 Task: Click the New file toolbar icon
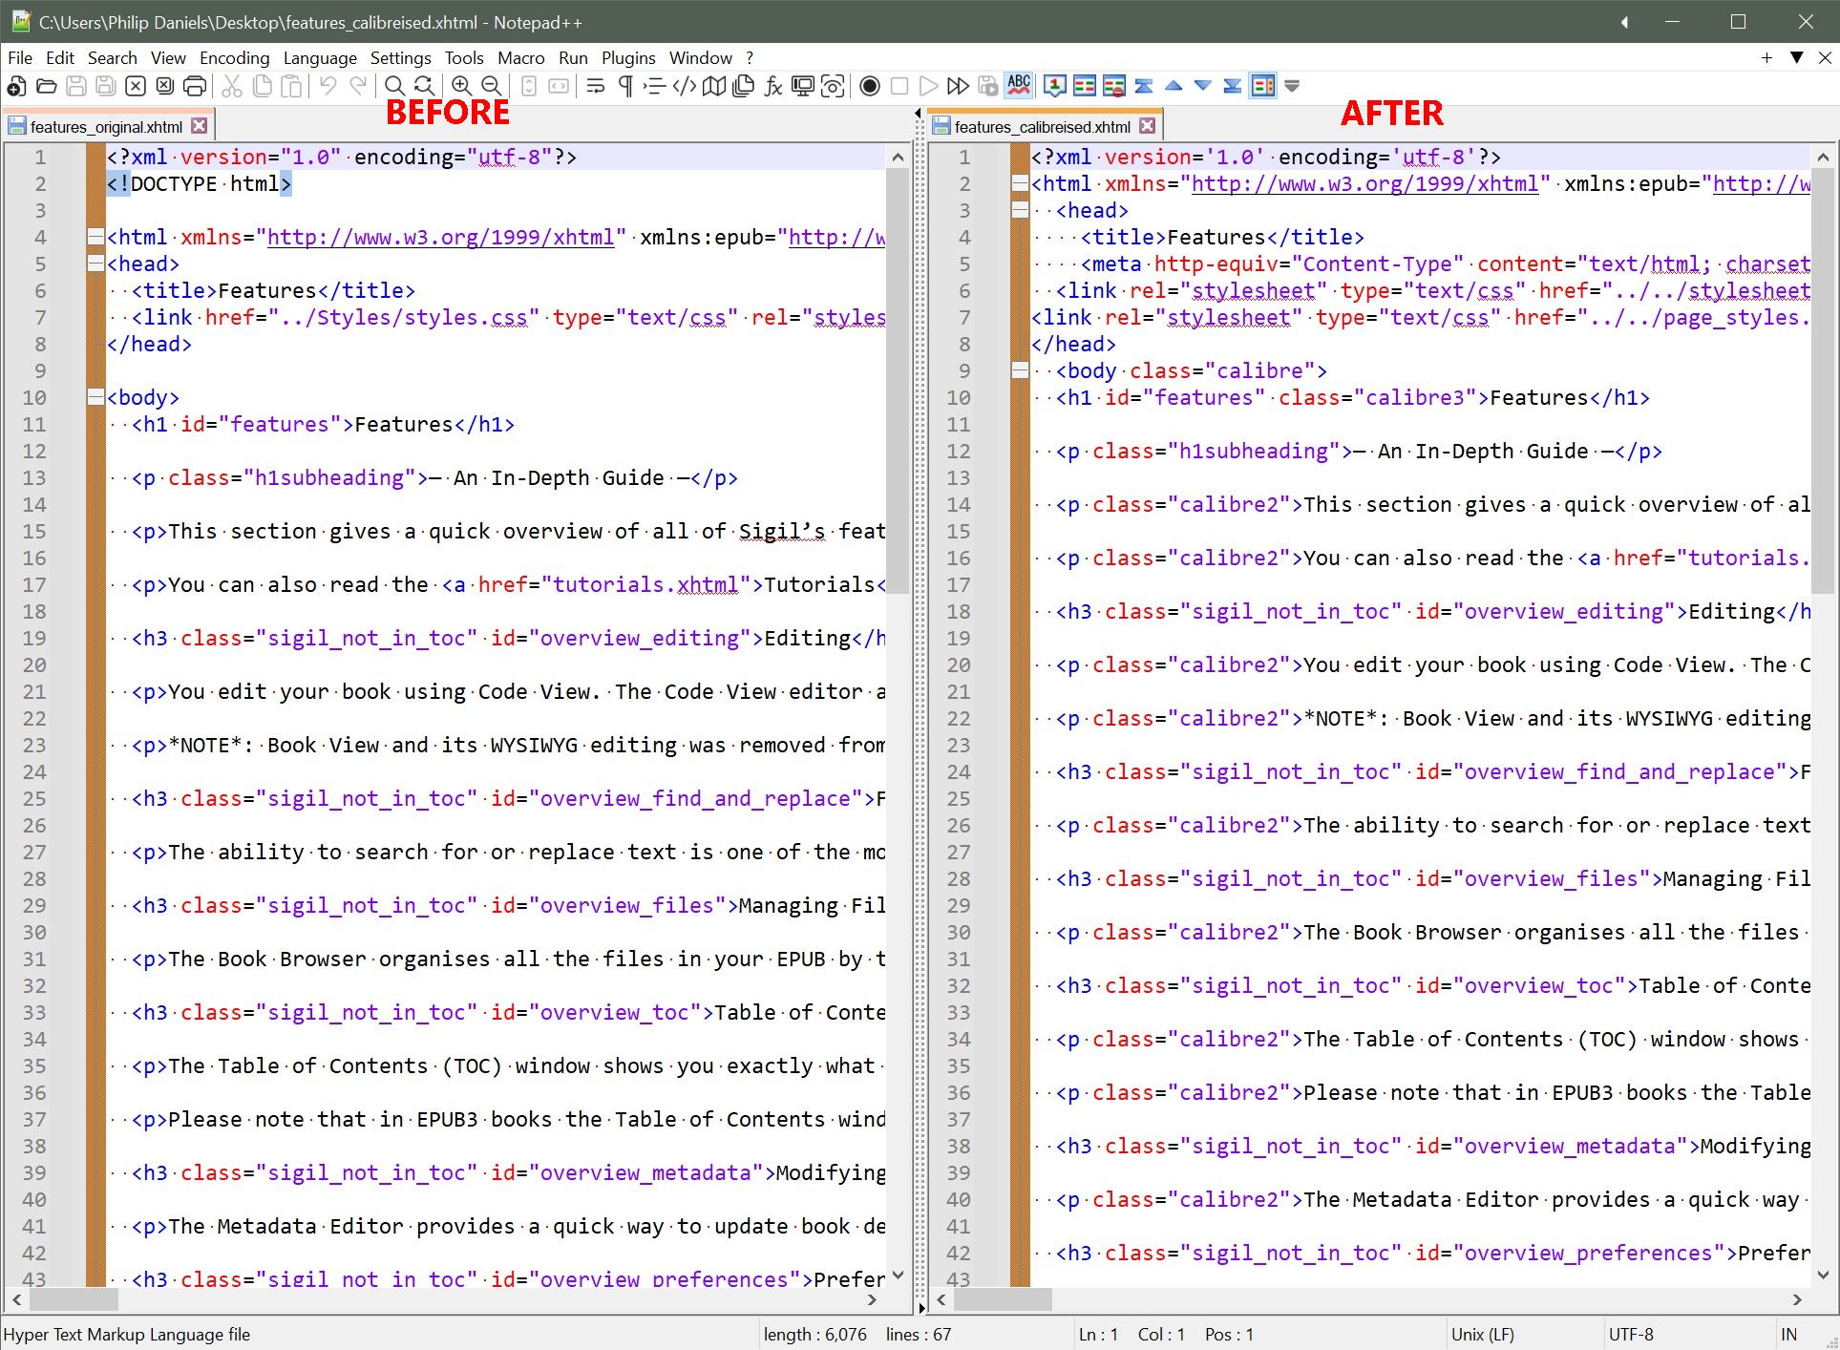click(16, 87)
